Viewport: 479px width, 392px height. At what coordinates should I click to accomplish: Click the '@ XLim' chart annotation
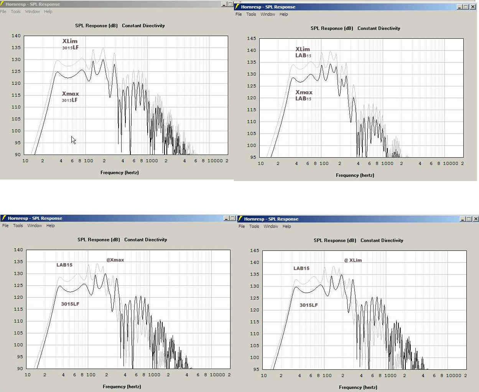click(x=353, y=260)
